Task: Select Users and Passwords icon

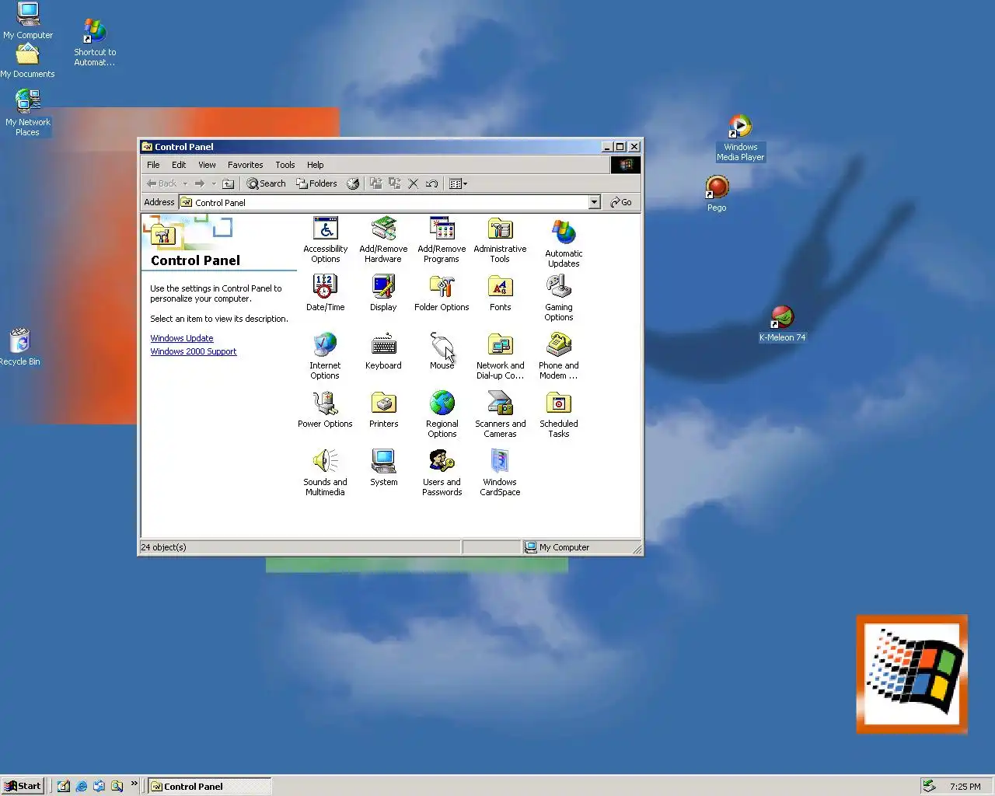Action: (442, 462)
